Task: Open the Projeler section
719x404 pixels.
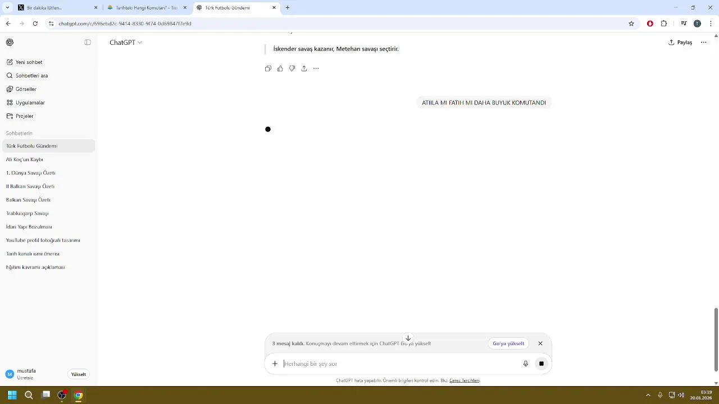Action: pos(48,116)
